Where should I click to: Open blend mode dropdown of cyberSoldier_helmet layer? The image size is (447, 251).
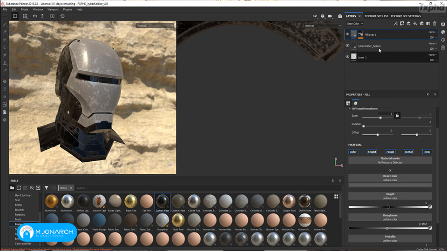pos(433,44)
